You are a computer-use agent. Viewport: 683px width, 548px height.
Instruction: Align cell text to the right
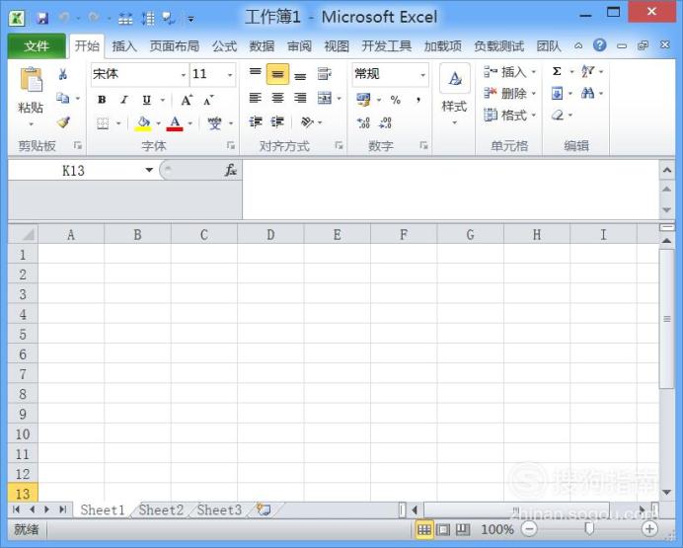pos(300,98)
